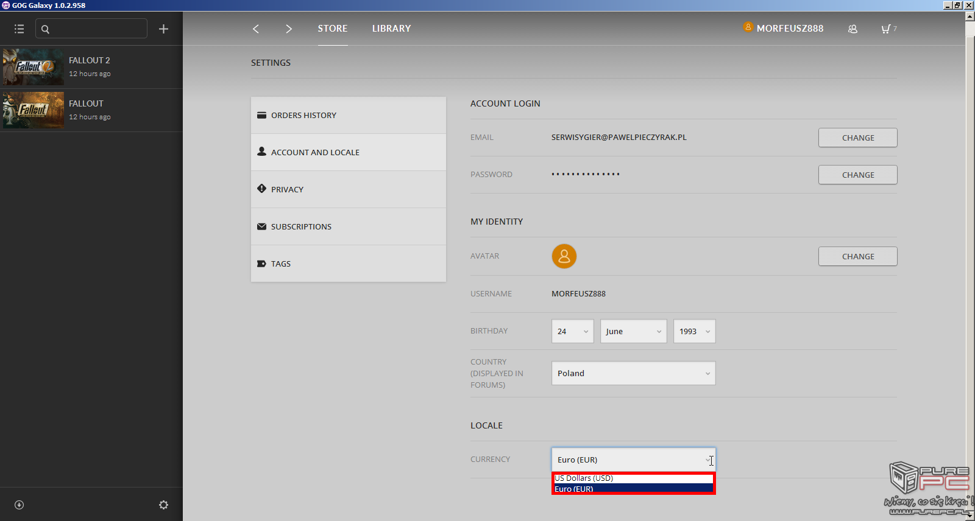Click the vertical scrollbar up arrow
Image resolution: width=975 pixels, height=521 pixels.
pyautogui.click(x=970, y=16)
